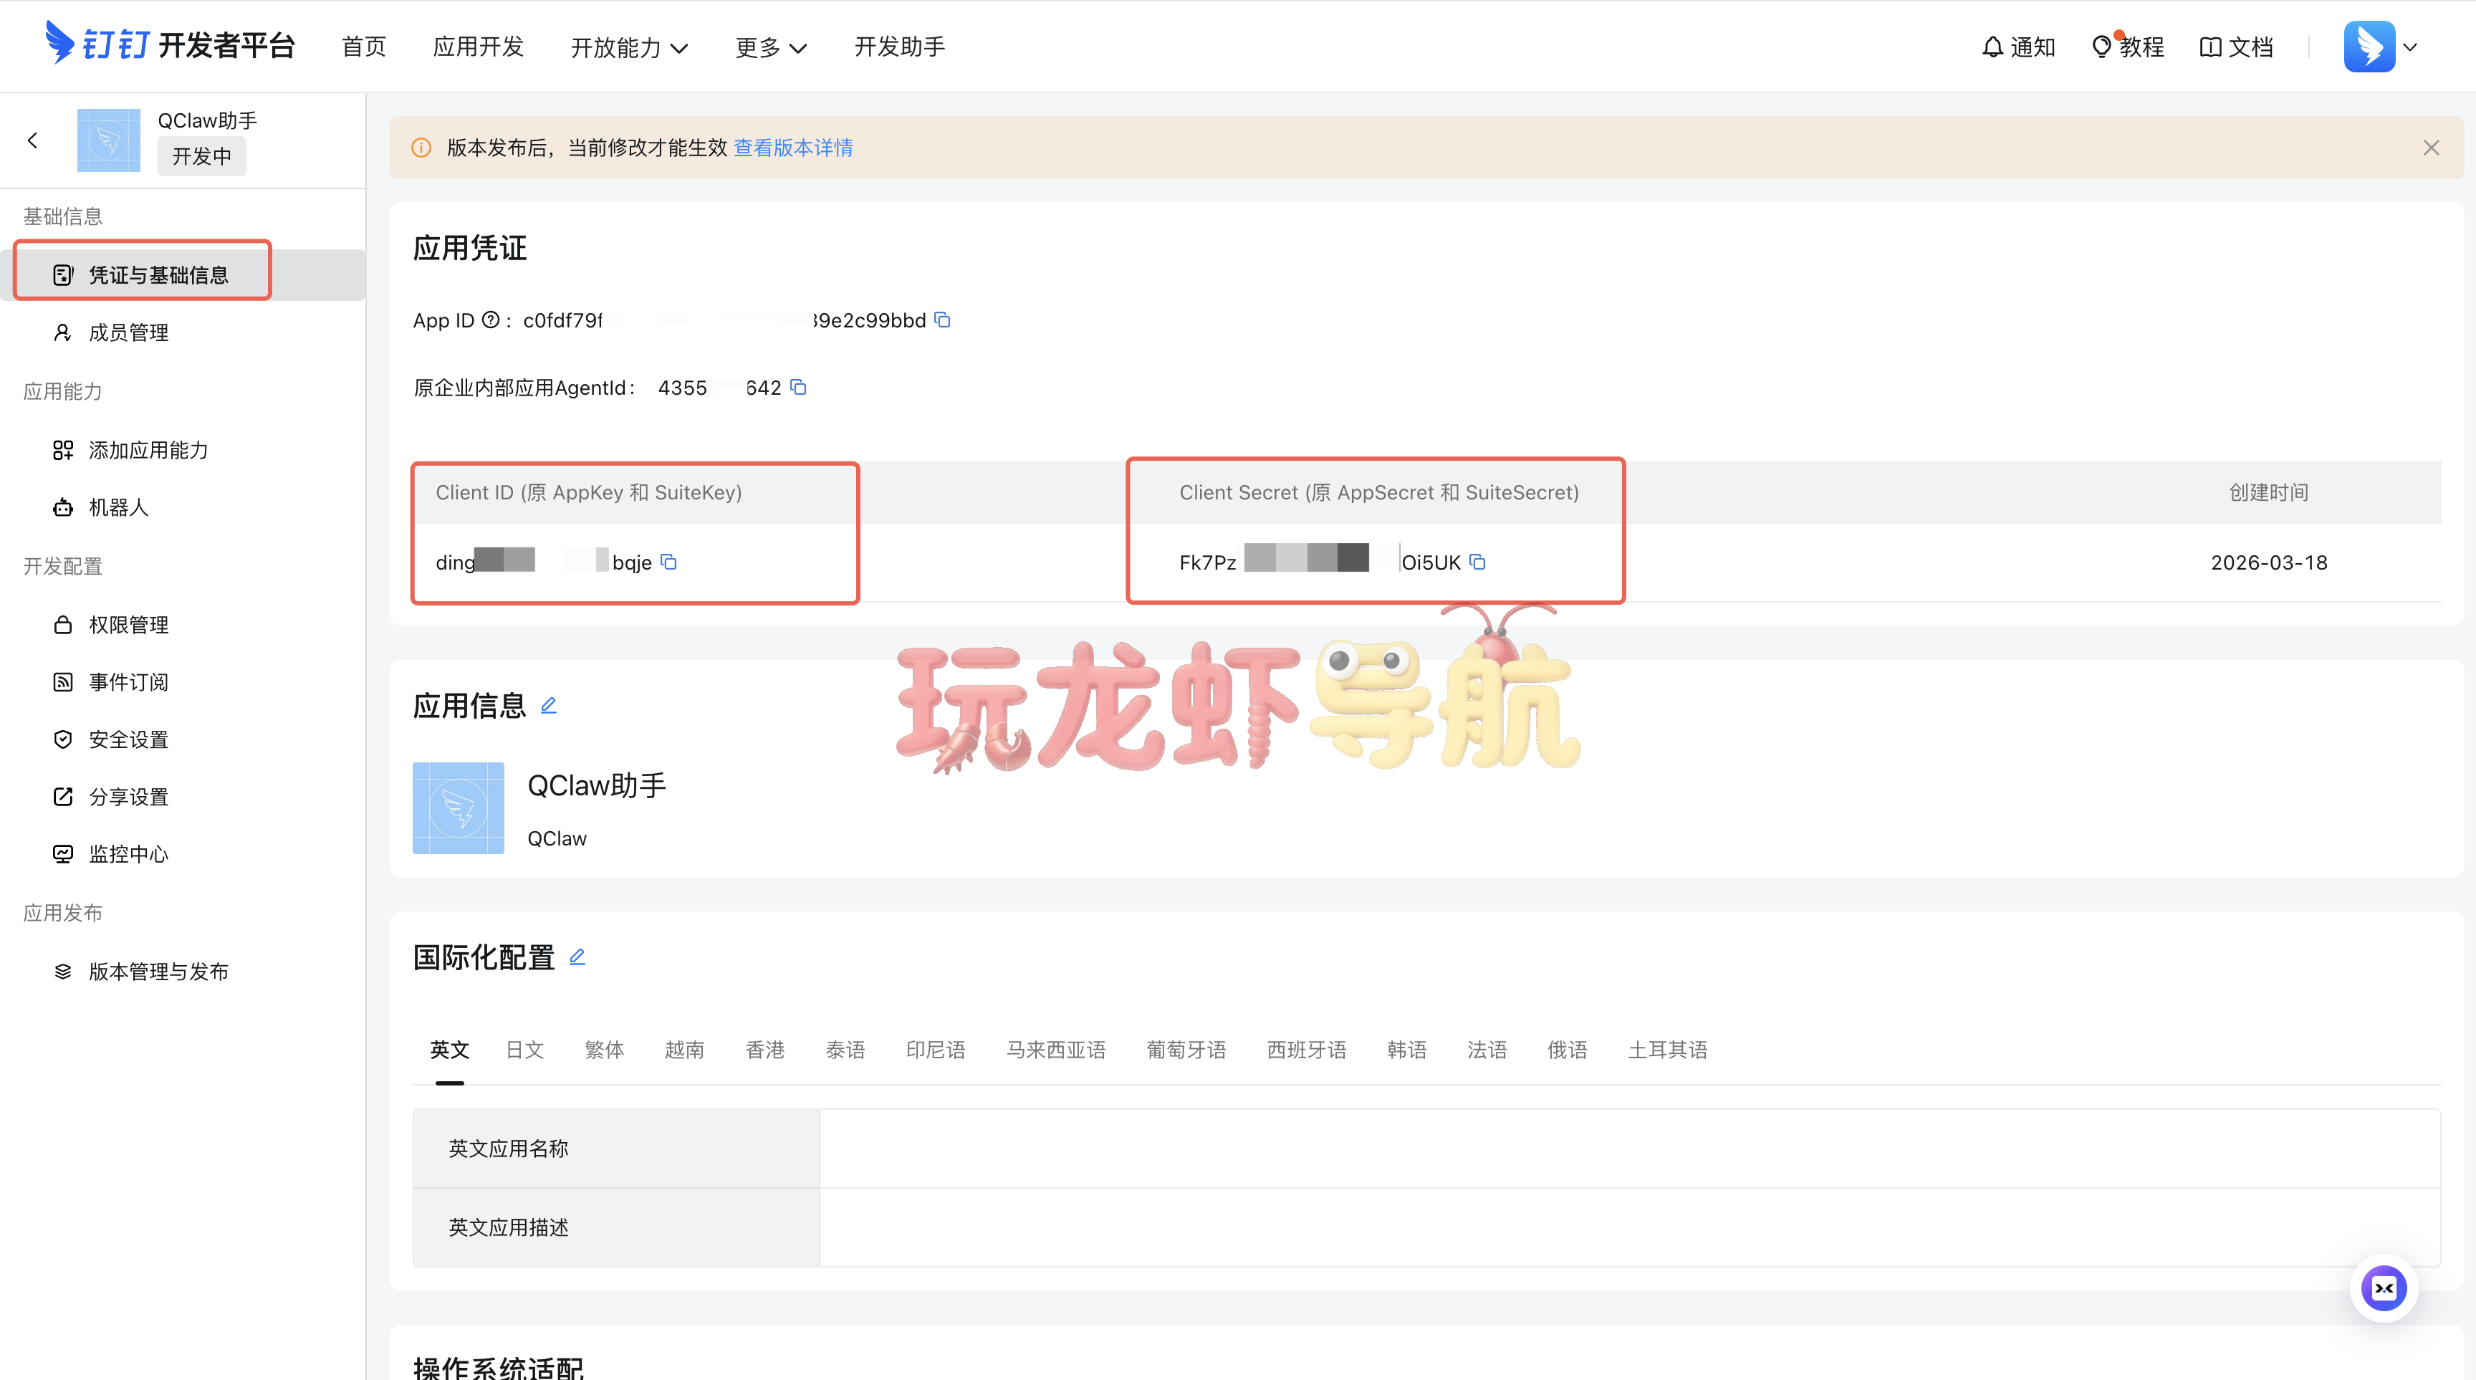
Task: Click the 英文应用名称 value field
Action: click(1630, 1149)
